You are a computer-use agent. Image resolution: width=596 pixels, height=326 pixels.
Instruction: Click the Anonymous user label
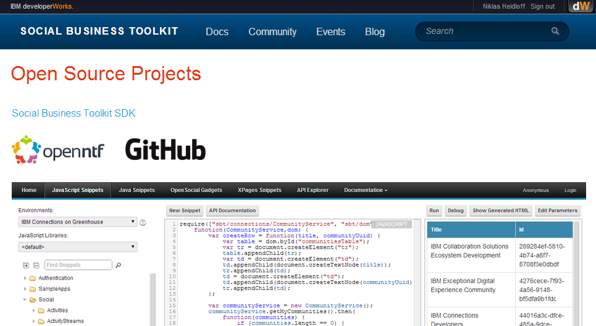(x=535, y=190)
